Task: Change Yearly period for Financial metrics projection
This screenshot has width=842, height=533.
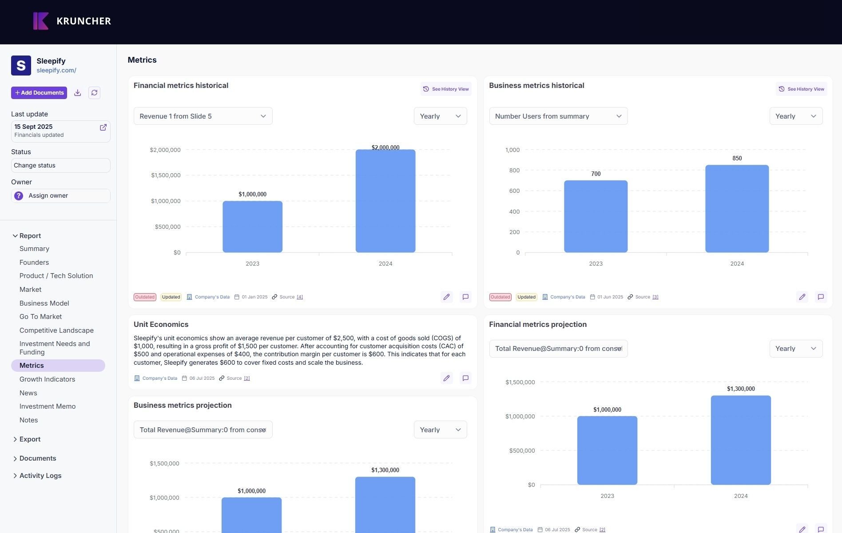Action: [x=795, y=349]
